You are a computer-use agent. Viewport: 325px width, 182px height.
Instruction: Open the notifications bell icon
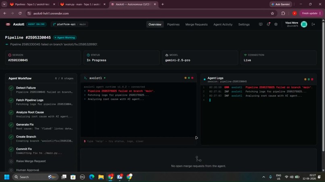269,25
